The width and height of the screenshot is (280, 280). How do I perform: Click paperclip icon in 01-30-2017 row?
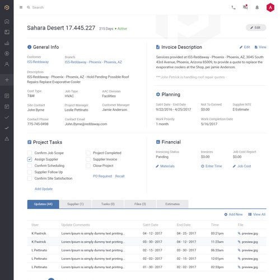239,267
